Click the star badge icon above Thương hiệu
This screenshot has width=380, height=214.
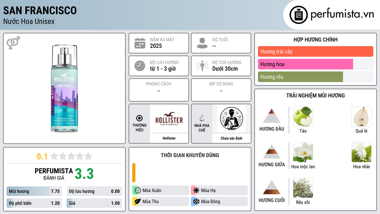coord(140,118)
